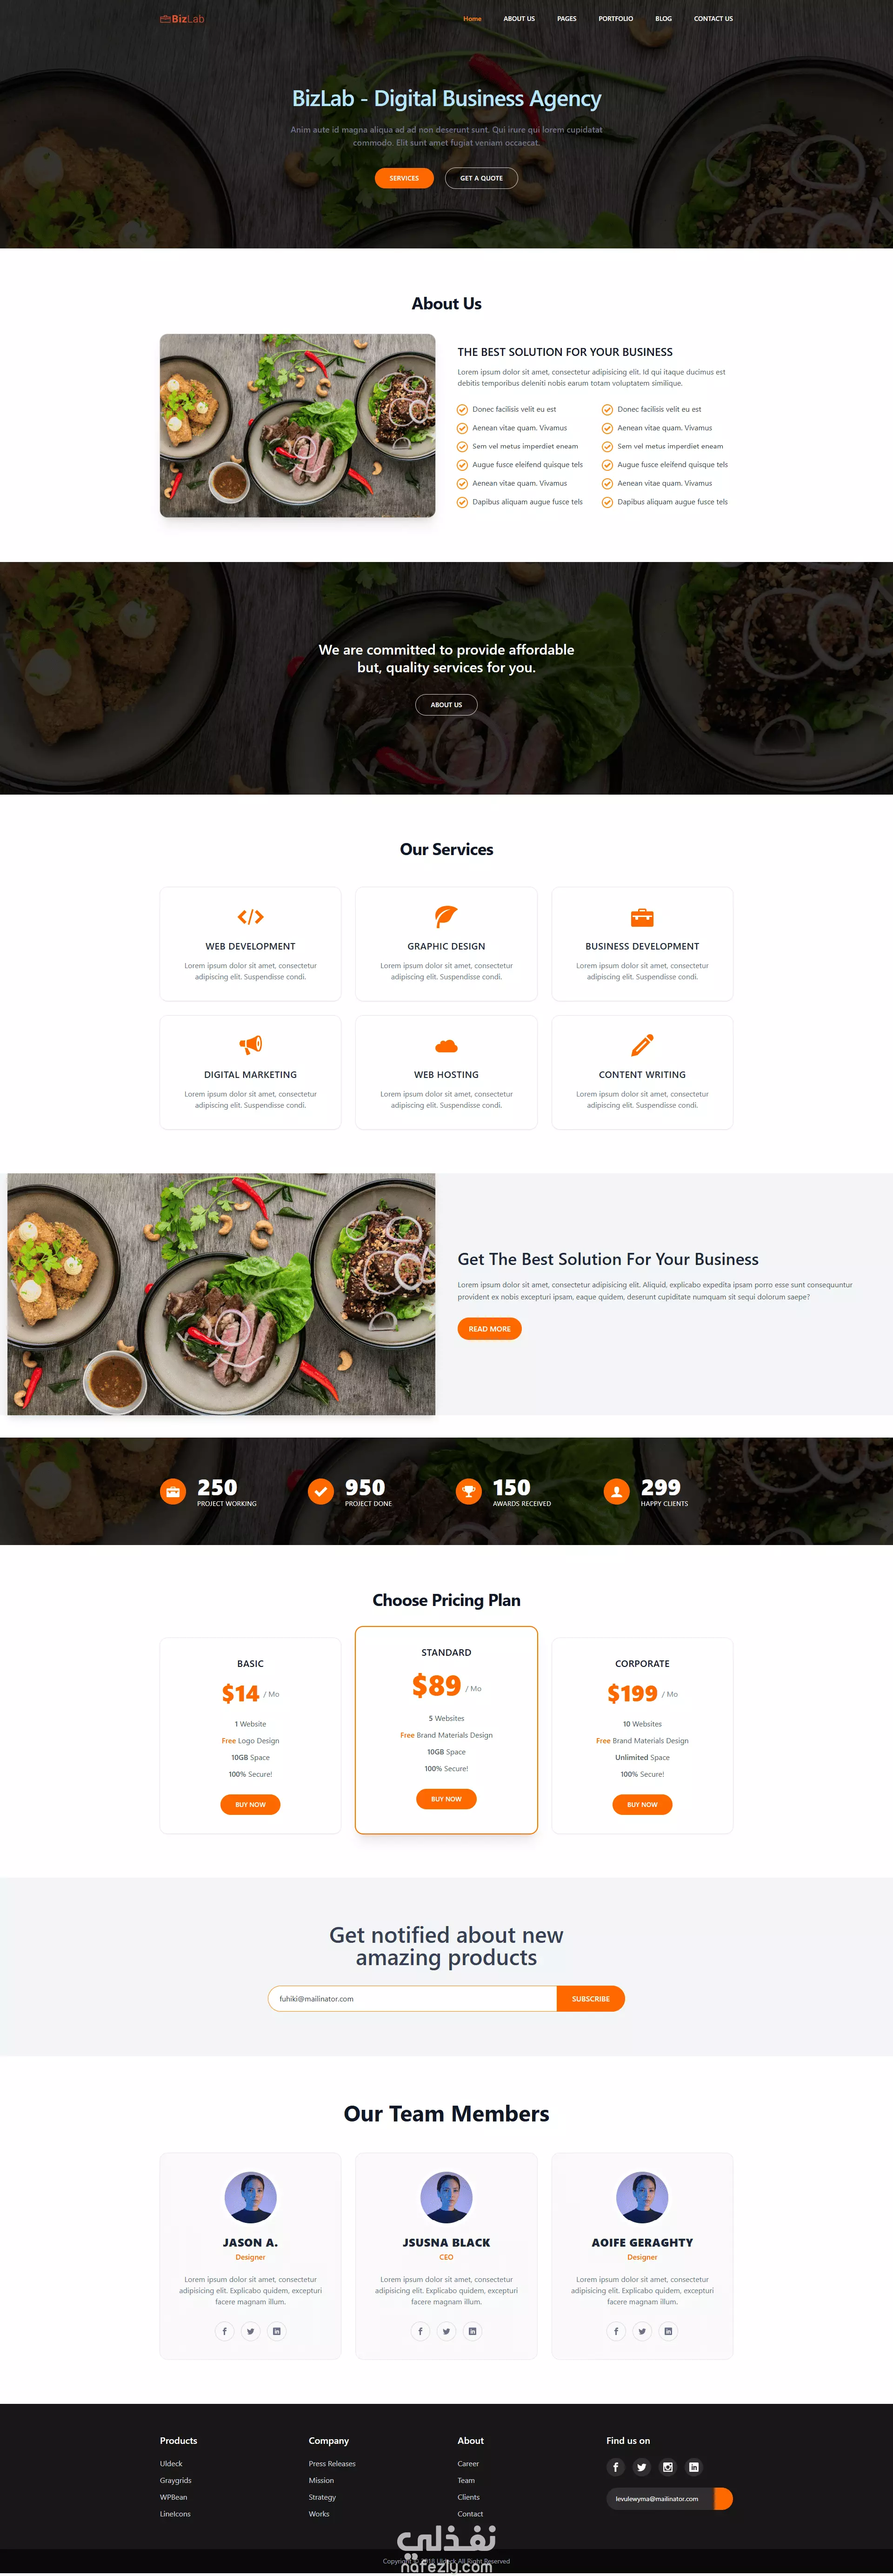
Task: Go to Contact Us in navigation
Action: [x=713, y=19]
